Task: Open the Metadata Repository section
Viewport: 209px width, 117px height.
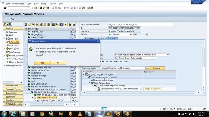Action: point(13,104)
